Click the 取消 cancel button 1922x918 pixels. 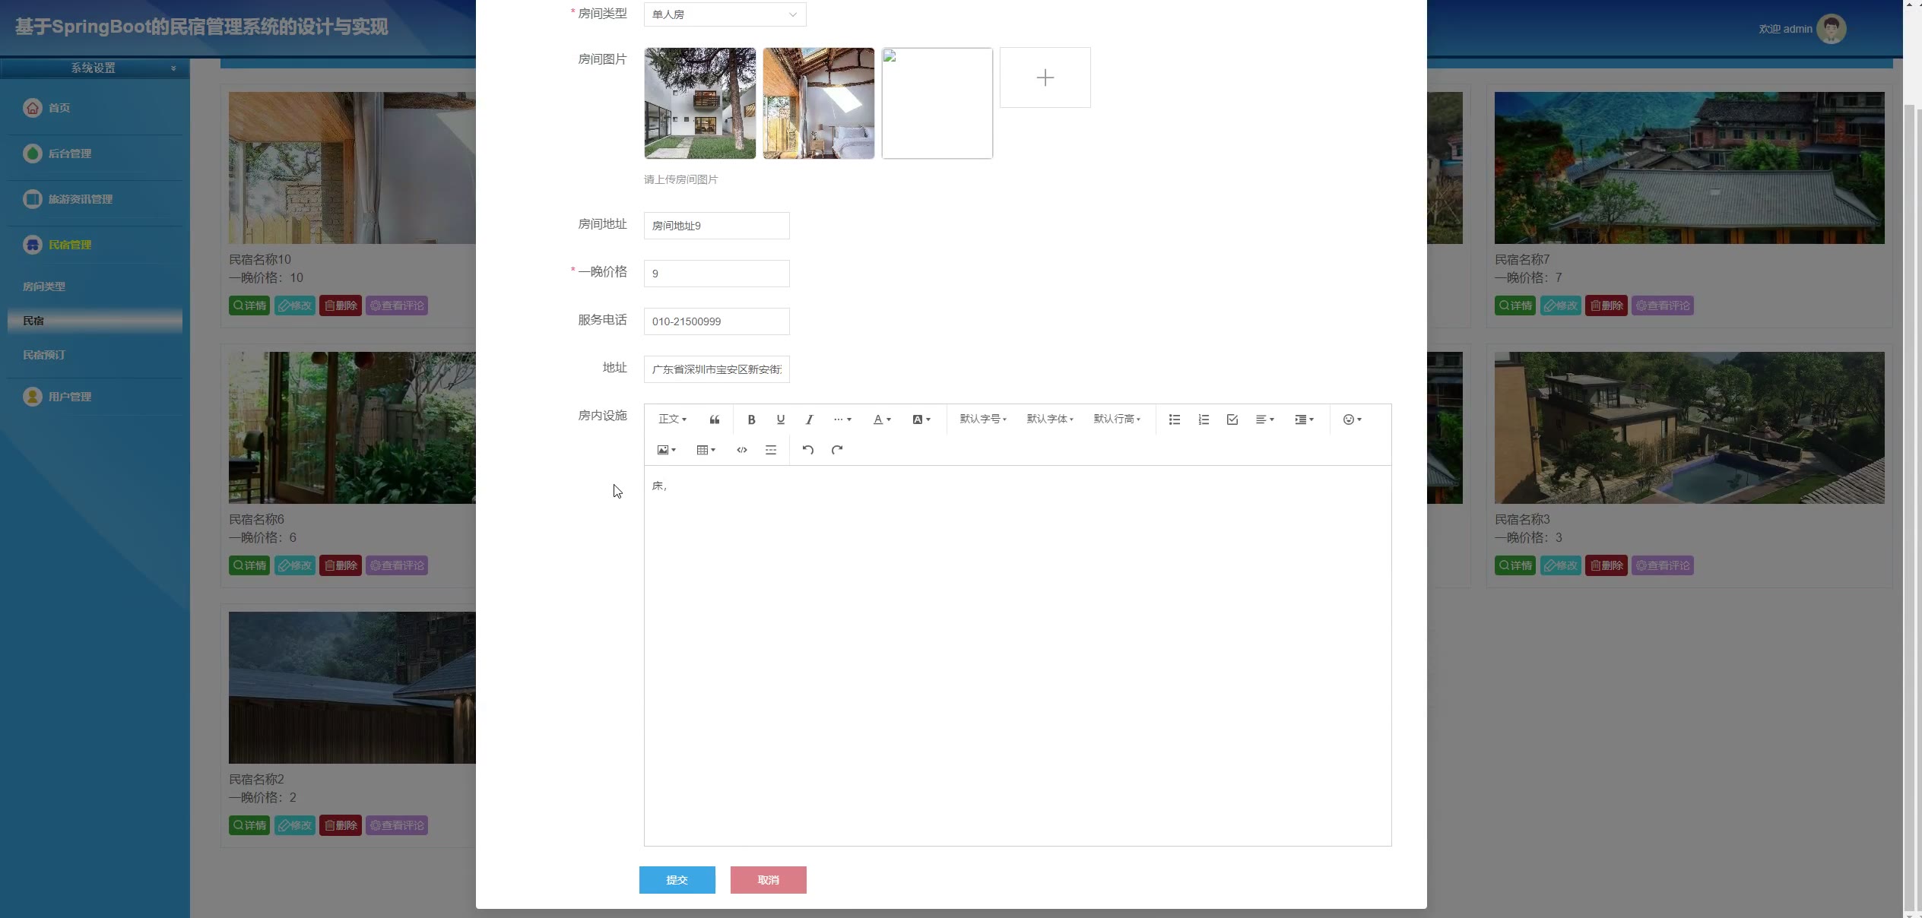(x=768, y=880)
